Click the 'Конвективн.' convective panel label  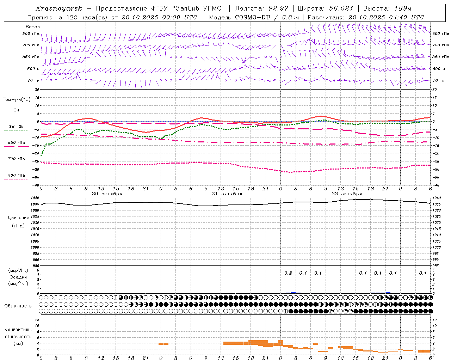18,330
